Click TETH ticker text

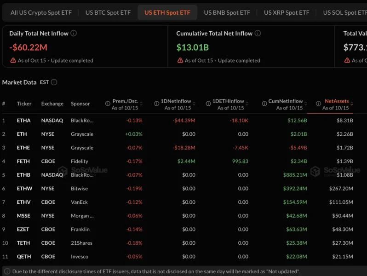pyautogui.click(x=23, y=243)
